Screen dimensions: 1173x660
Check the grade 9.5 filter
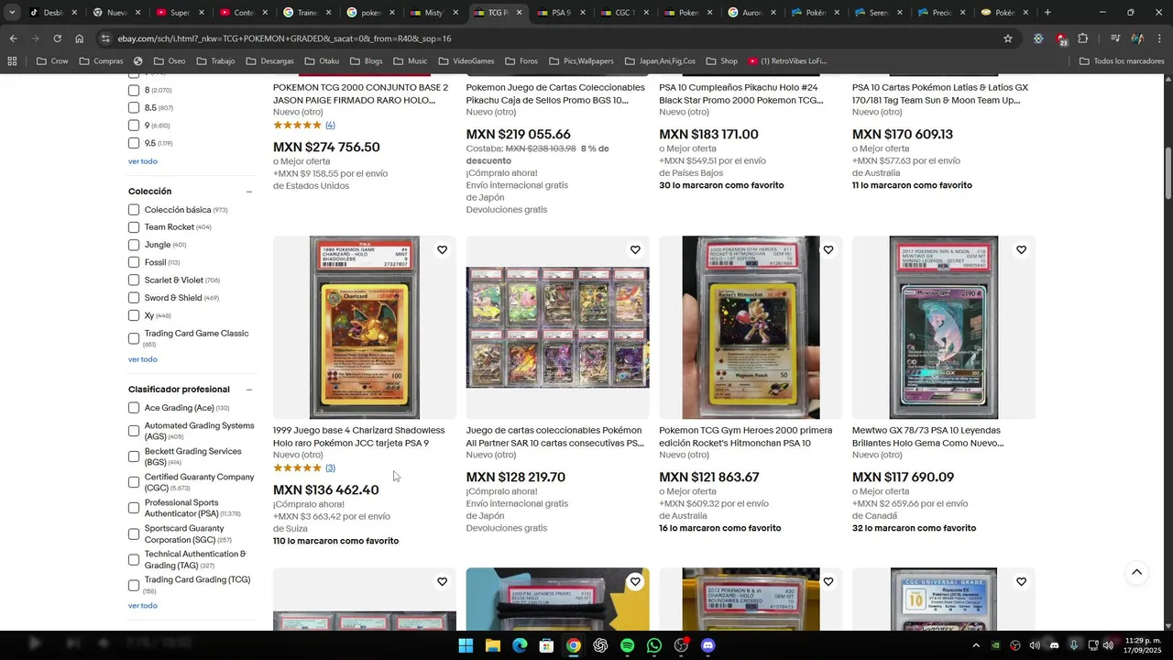tap(134, 143)
